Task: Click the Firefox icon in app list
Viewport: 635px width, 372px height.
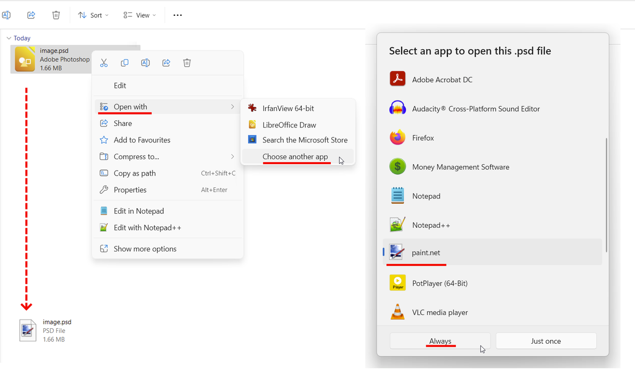Action: point(397,137)
